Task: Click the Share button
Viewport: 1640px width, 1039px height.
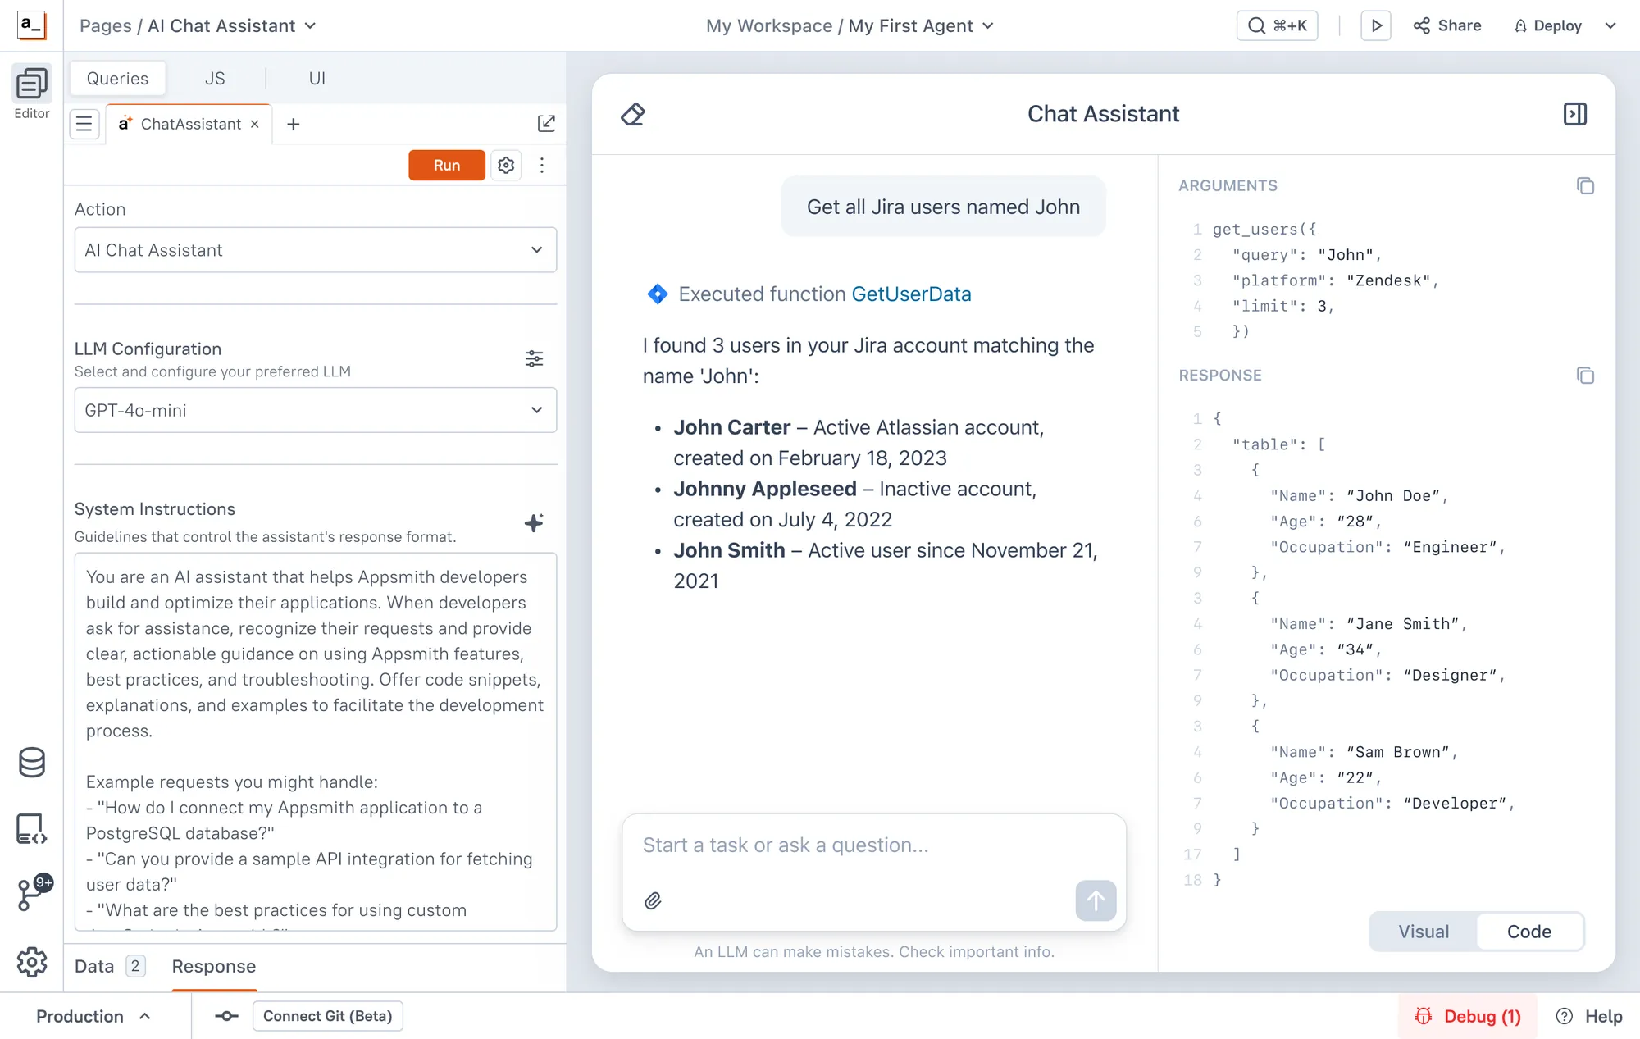Action: (1446, 25)
